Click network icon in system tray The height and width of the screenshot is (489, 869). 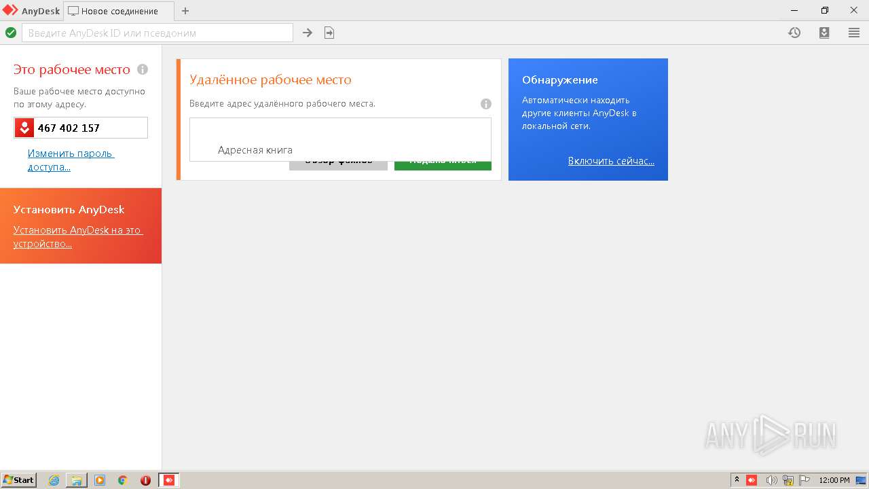[788, 480]
